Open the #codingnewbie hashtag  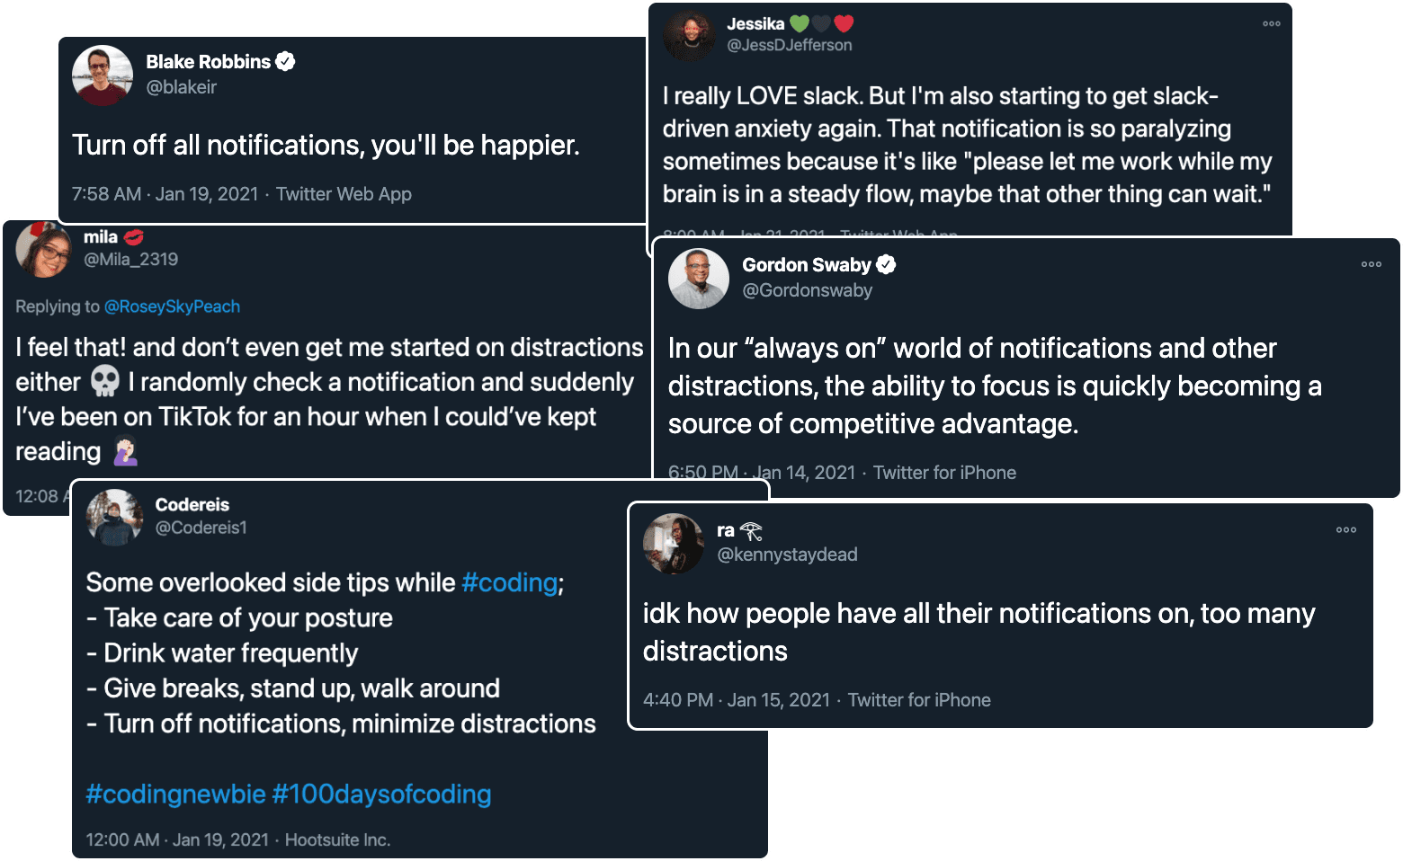pyautogui.click(x=175, y=794)
